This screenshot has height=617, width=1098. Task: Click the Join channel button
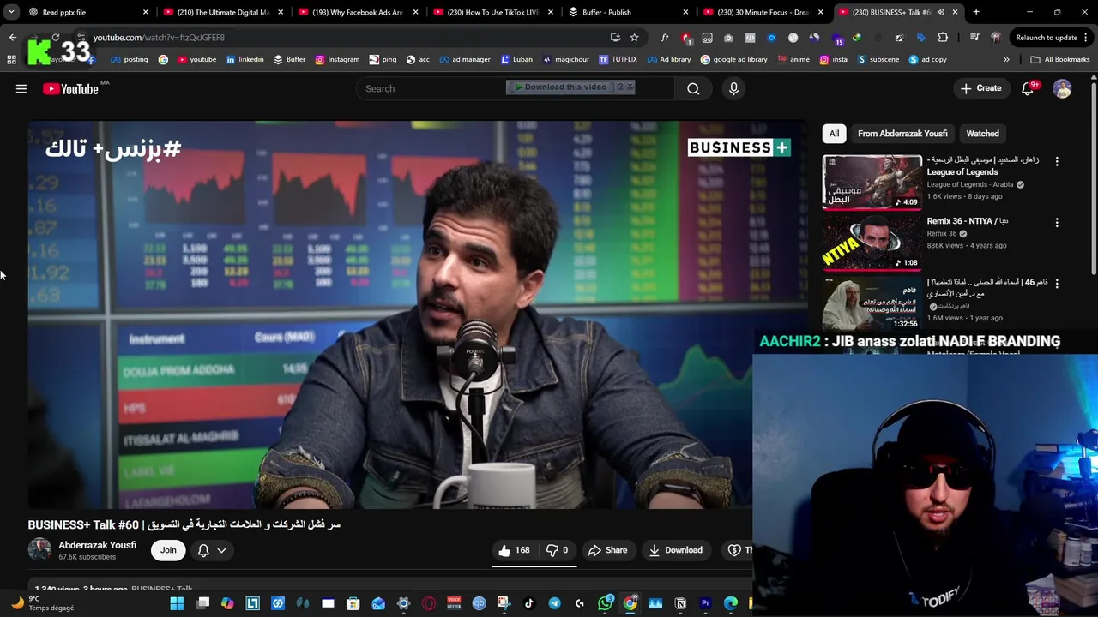168,550
